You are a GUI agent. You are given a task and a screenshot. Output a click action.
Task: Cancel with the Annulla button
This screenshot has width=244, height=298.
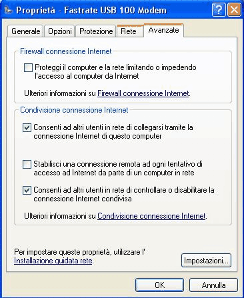point(213,285)
